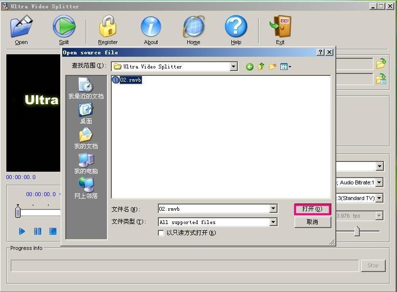Check 以只读方式打开 checkbox
Screen dimensions: 397x292
(x=161, y=233)
